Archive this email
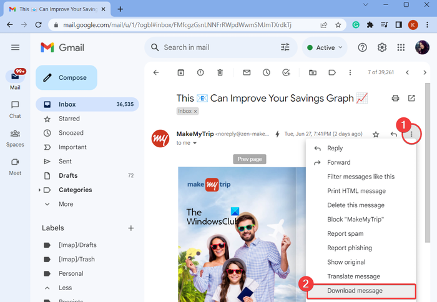The width and height of the screenshot is (437, 302). 181,73
